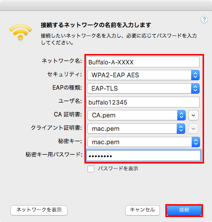Click the 秘密キー blue stepper arrows
This screenshot has width=212, height=222.
pos(196,142)
